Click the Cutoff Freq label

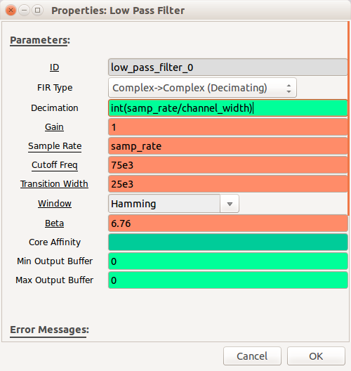55,165
